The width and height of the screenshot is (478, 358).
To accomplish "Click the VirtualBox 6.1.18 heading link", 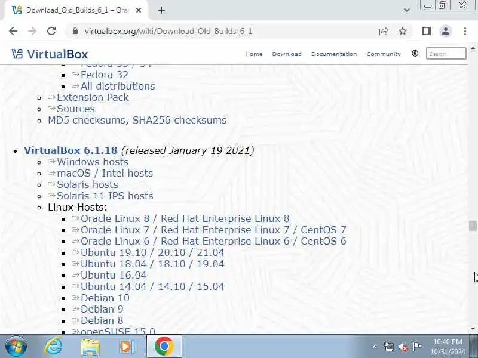I will 71,150.
